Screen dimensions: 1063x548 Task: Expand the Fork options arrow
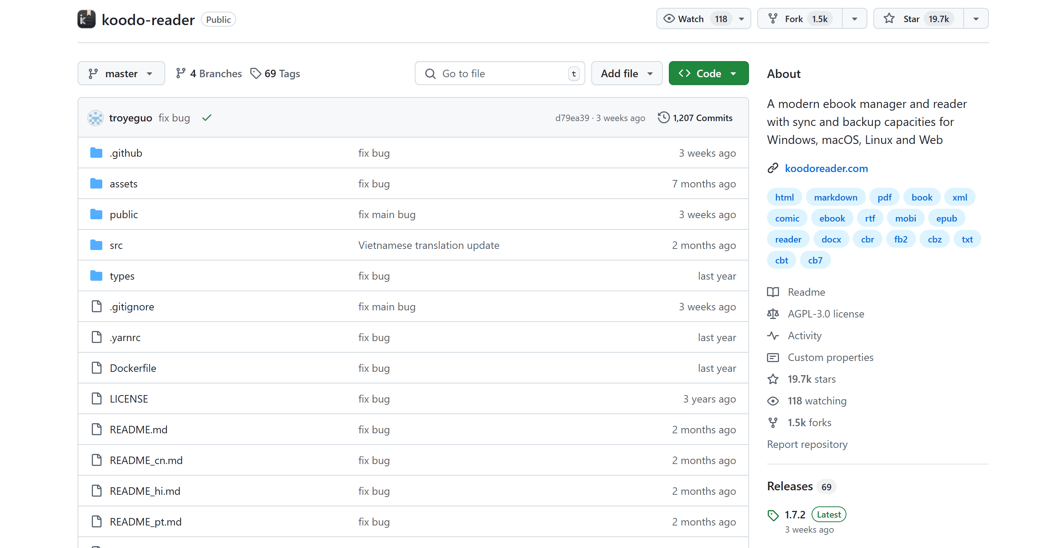[854, 19]
